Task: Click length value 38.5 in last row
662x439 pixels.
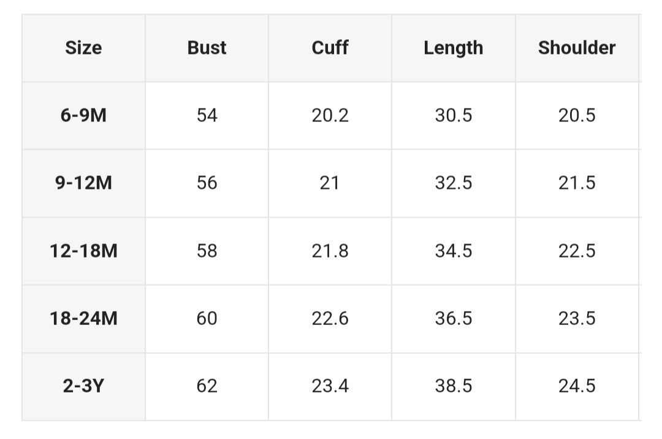Action: (x=454, y=386)
